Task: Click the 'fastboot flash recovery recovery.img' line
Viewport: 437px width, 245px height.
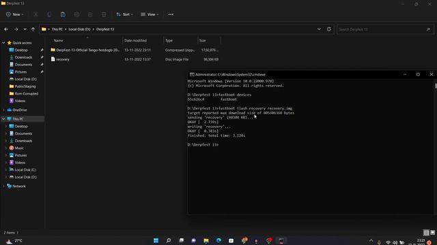Action: [x=240, y=108]
